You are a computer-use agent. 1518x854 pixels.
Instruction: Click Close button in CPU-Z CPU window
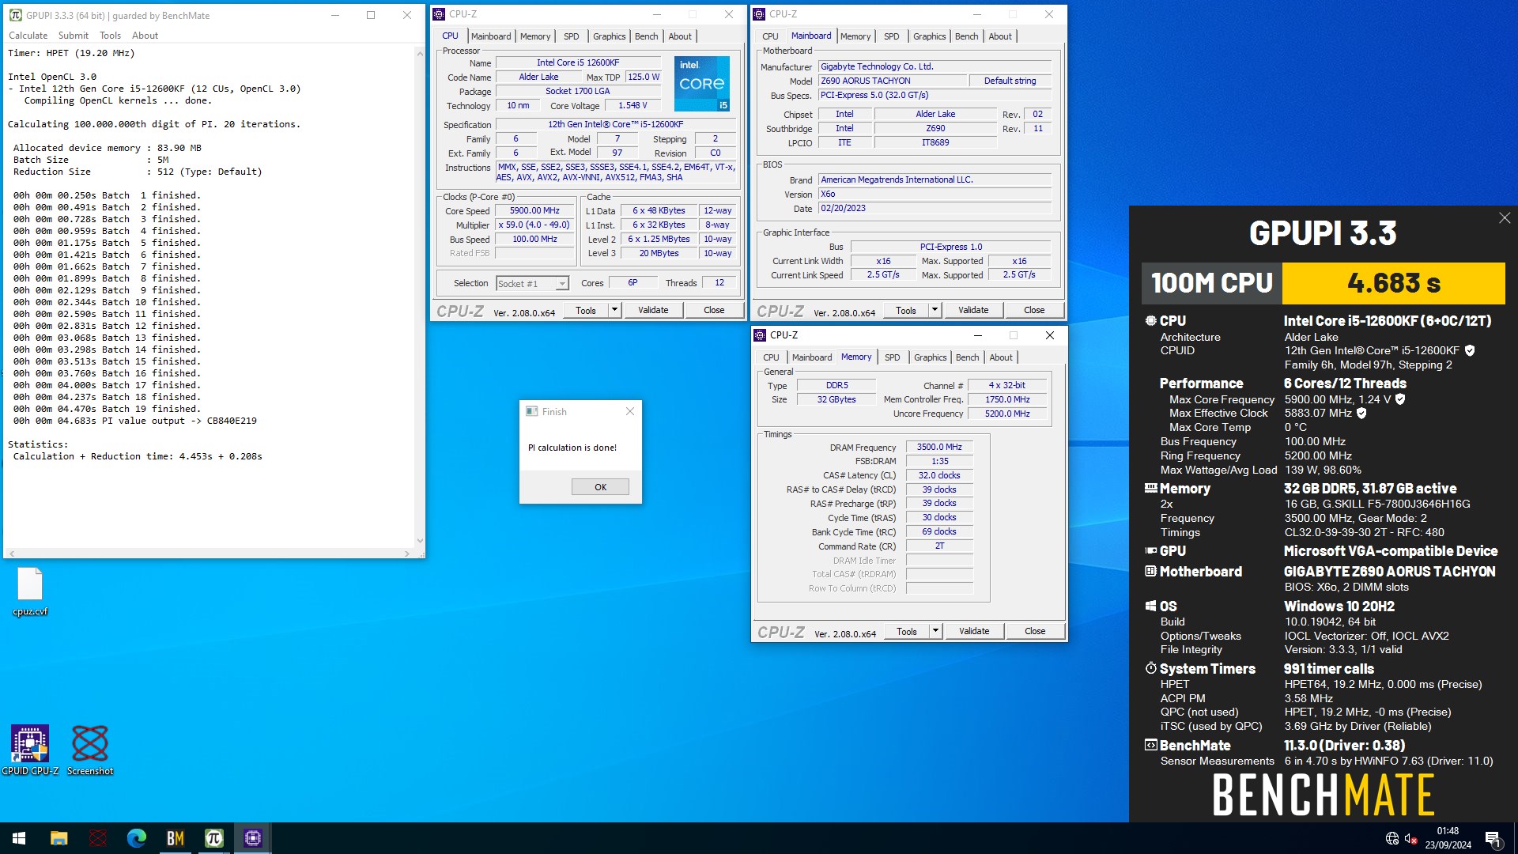(714, 310)
